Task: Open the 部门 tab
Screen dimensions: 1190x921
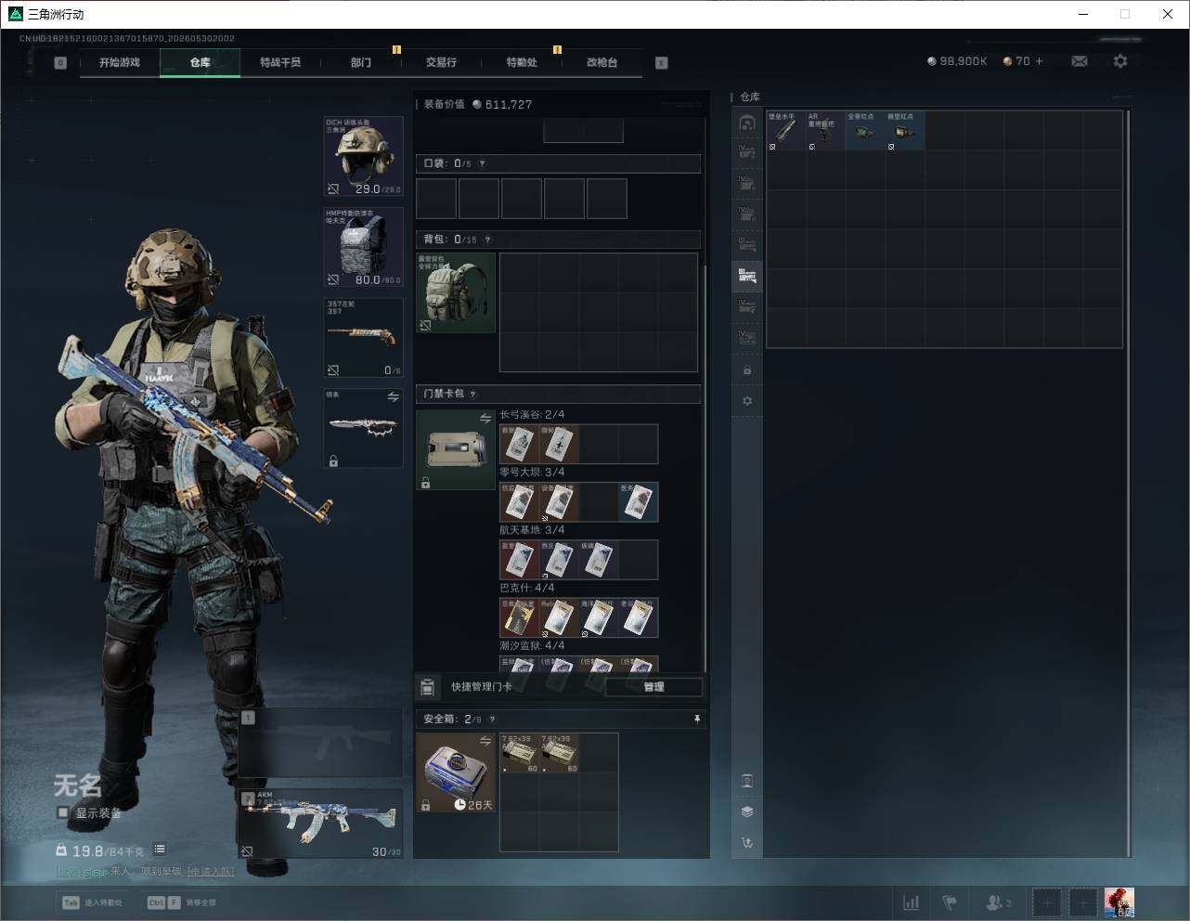Action: (x=361, y=62)
